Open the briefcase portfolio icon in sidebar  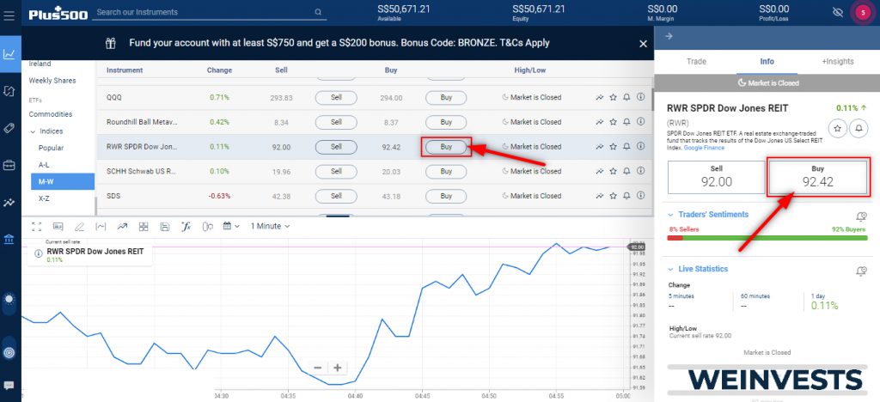click(x=9, y=166)
